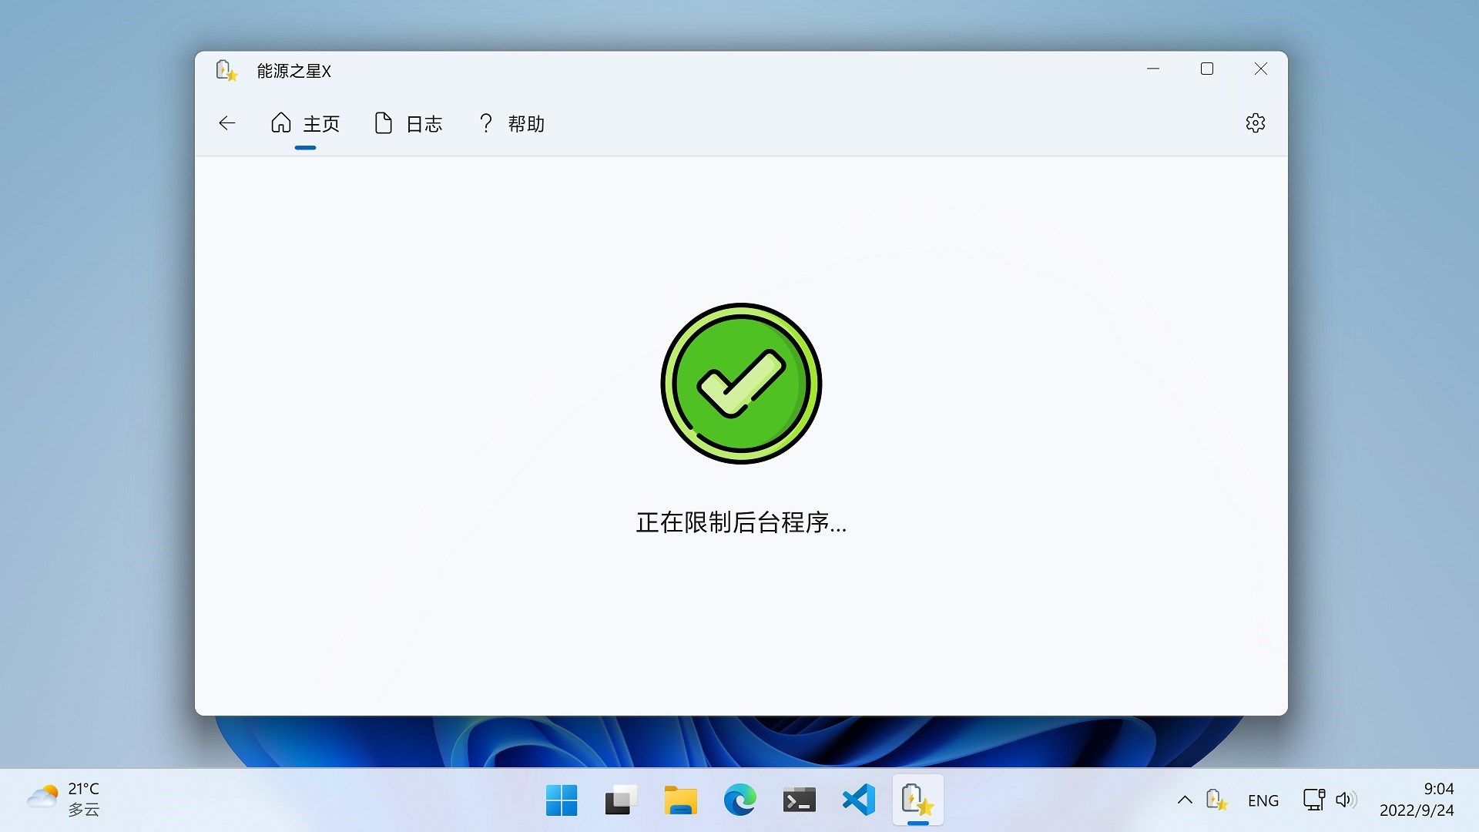Screen dimensions: 1479x832
Task: Open the Windows Start menu
Action: tap(562, 800)
